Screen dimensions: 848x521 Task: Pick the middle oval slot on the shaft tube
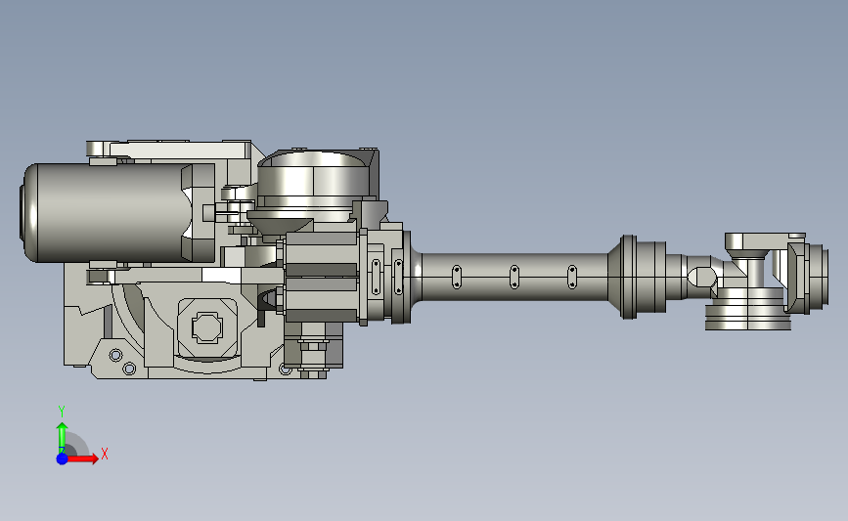pos(514,278)
